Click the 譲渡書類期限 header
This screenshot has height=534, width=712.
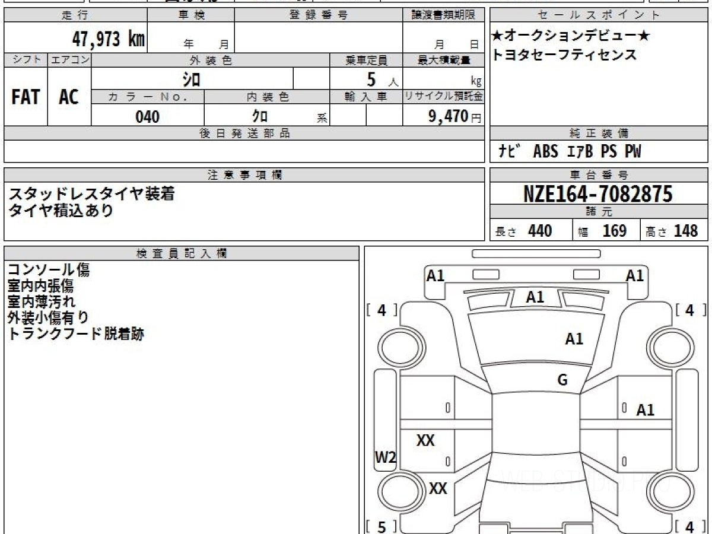[443, 15]
